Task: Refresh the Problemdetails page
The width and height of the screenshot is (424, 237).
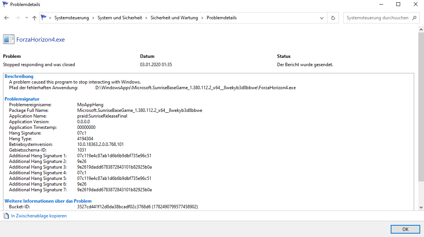Action: (x=333, y=18)
